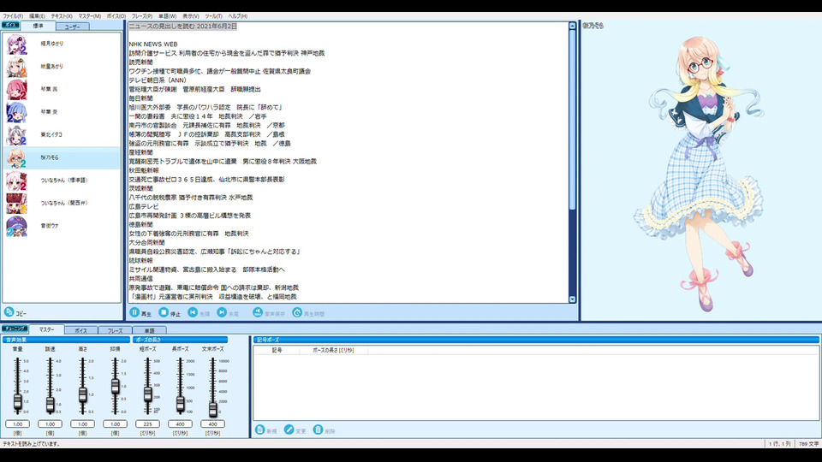Open the フレーズ(P) menu
This screenshot has width=822, height=462.
142,16
